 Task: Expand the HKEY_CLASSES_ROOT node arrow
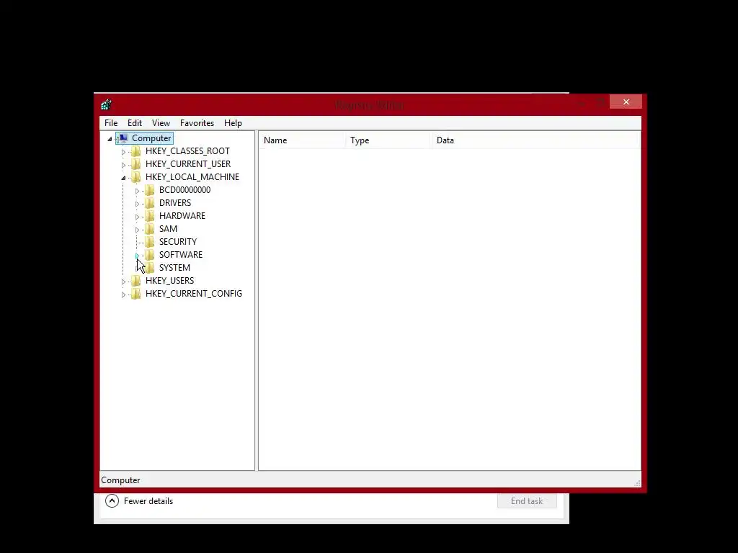click(123, 152)
